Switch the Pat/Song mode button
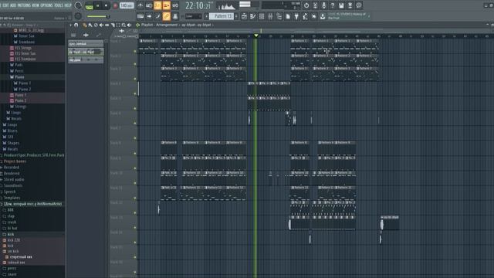Image resolution: width=494 pixels, height=278 pixels. [x=90, y=5]
